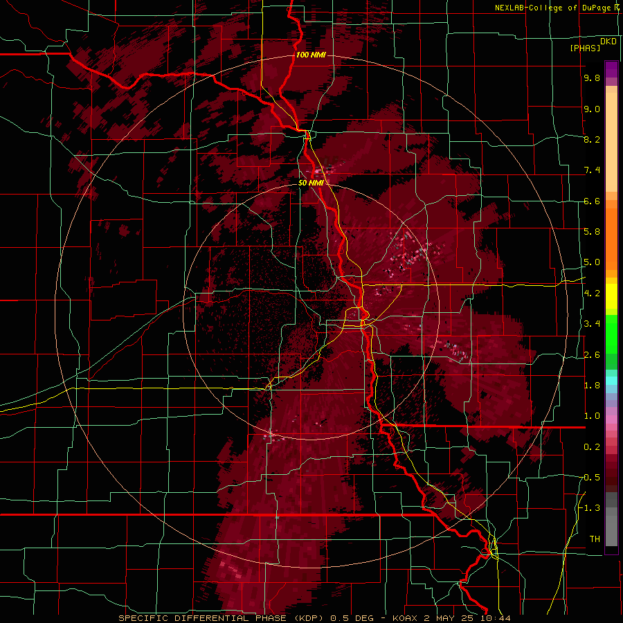Select the -0.5 scale label

tap(590, 478)
